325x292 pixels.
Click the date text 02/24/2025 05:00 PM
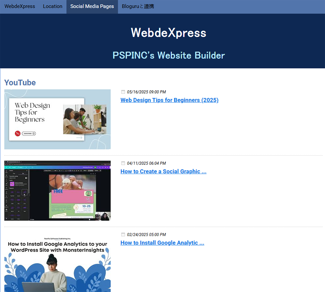[x=146, y=234]
